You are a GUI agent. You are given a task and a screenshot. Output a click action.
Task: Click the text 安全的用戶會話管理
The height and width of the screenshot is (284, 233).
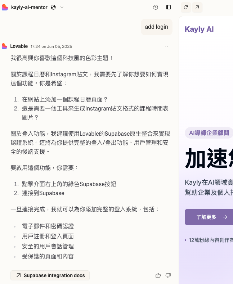(48, 246)
